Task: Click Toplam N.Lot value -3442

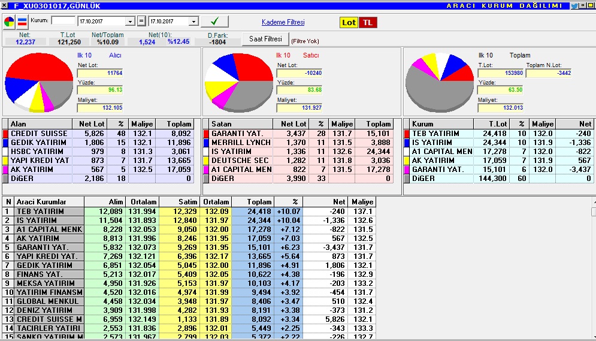Action: [x=549, y=73]
